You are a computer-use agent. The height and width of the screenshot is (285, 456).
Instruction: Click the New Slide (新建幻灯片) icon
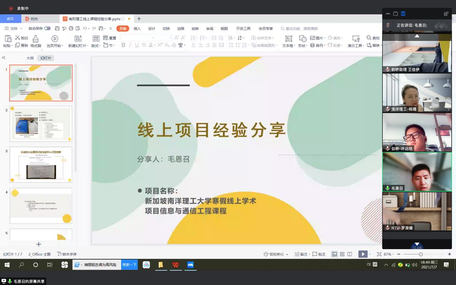tap(78, 39)
